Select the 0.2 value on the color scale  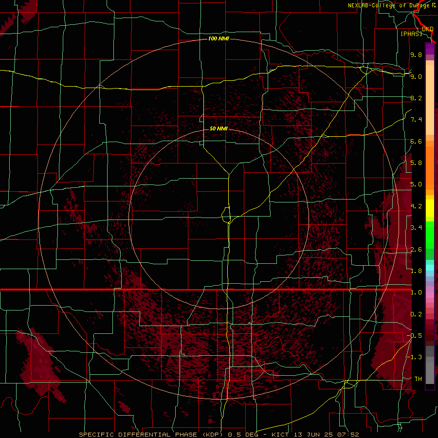pos(416,314)
